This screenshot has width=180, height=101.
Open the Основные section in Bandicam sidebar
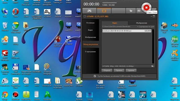coord(90,23)
